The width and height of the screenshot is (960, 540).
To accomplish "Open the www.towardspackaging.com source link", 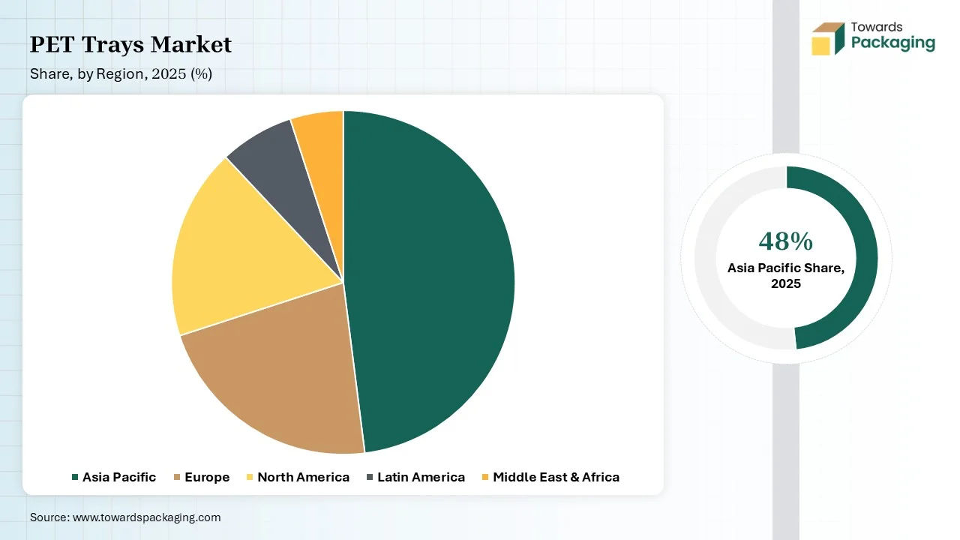I will pyautogui.click(x=146, y=517).
